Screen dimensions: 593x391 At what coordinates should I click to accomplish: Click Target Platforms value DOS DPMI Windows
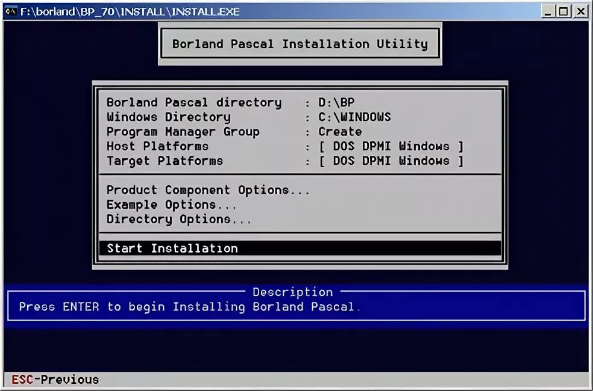(391, 161)
